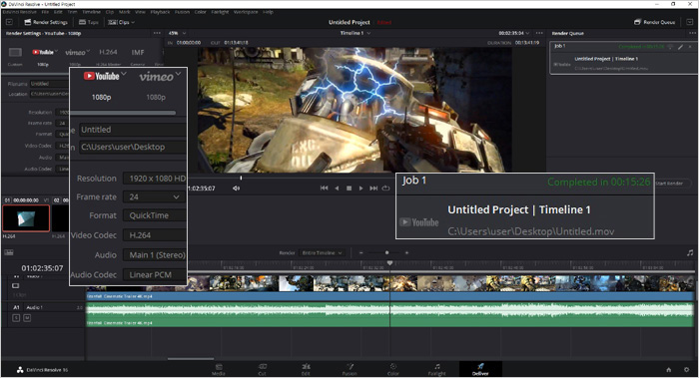Click the timeline playhead marker
This screenshot has height=378, width=699.
390,263
